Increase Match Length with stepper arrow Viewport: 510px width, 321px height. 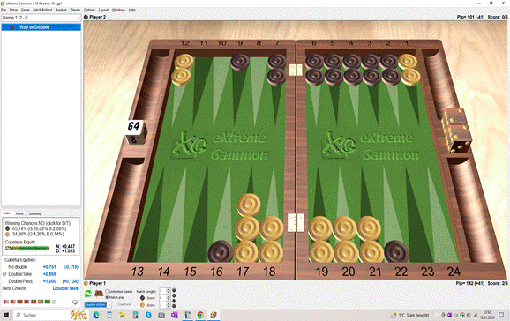point(169,290)
